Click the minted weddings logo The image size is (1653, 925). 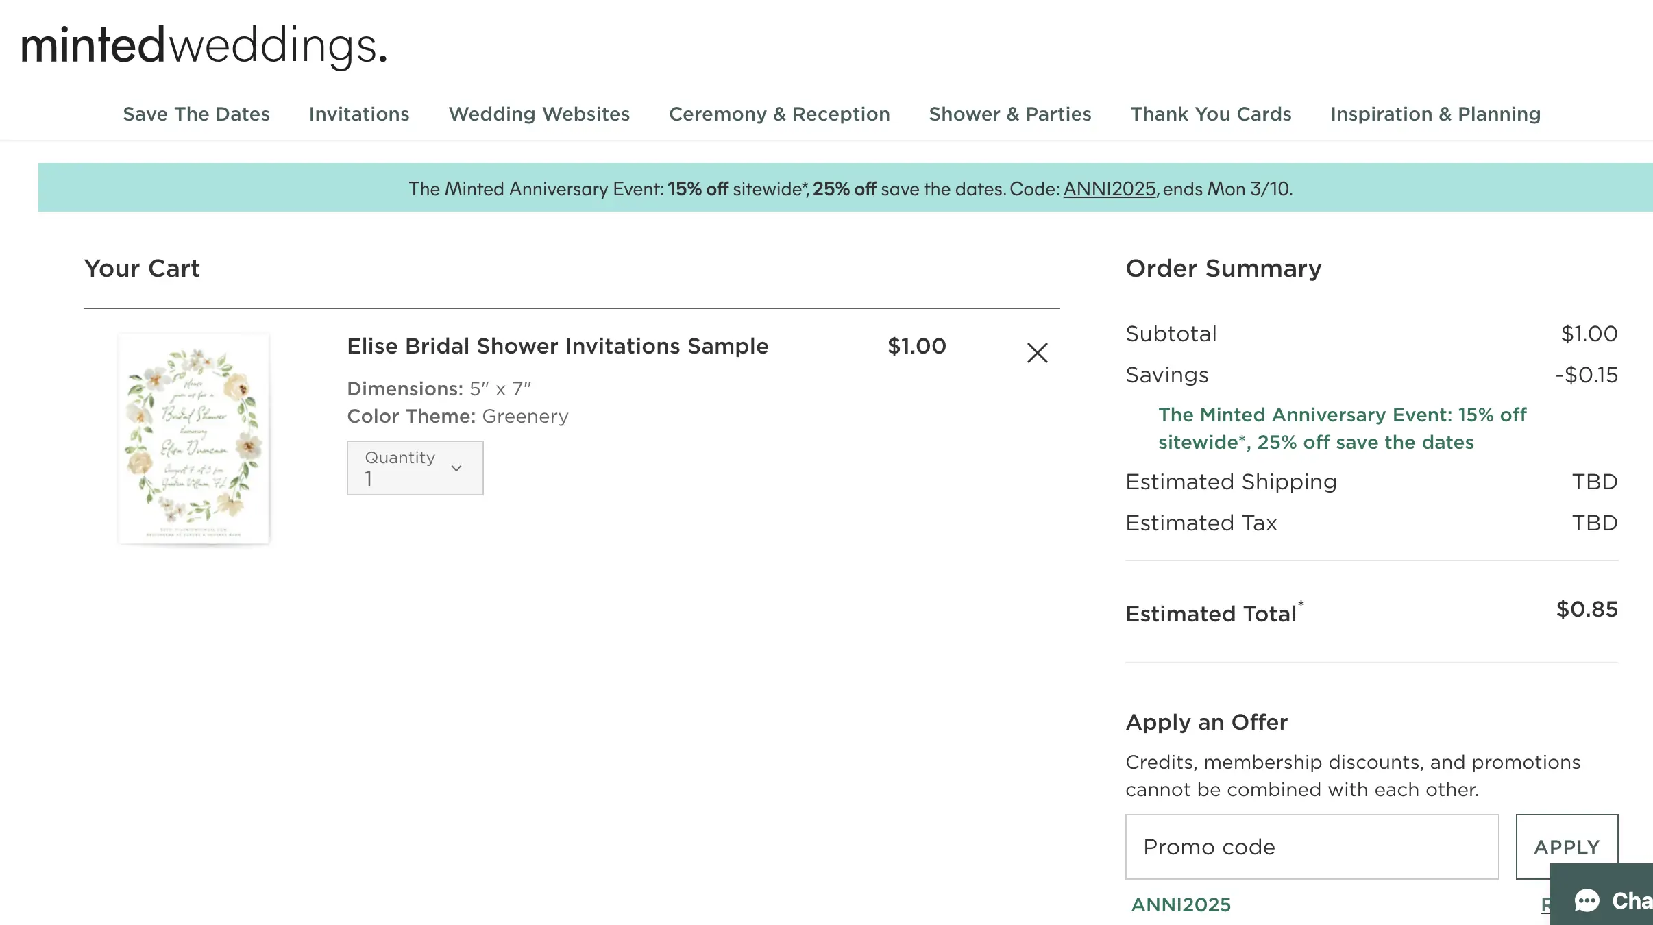tap(204, 45)
